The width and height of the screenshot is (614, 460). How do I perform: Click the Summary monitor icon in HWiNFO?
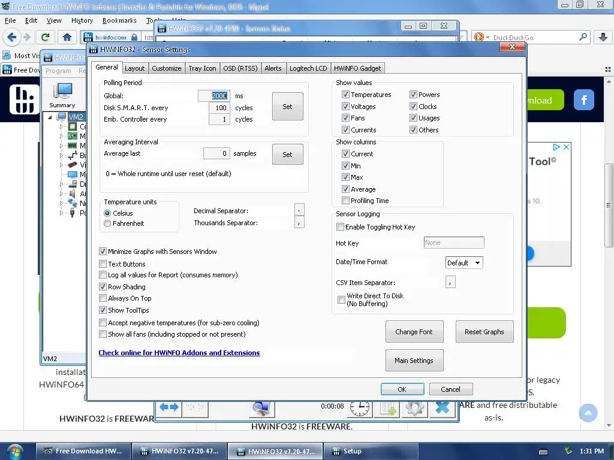(62, 92)
